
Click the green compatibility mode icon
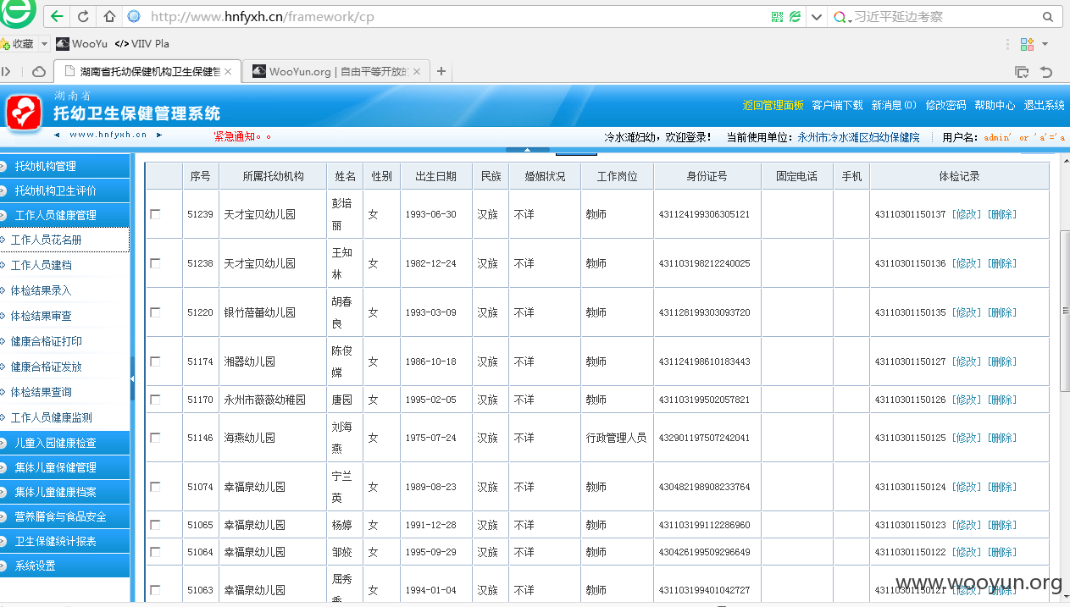[795, 16]
